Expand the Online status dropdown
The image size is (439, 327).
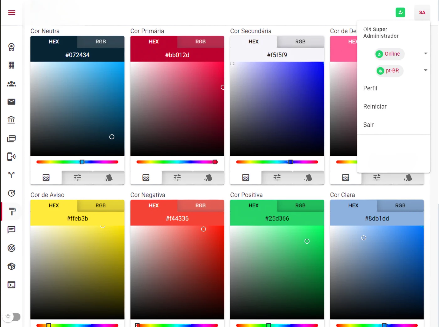point(425,54)
